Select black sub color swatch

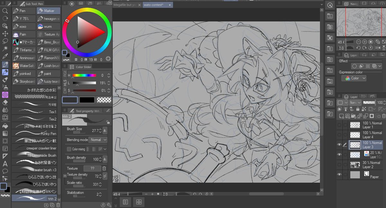point(87,100)
